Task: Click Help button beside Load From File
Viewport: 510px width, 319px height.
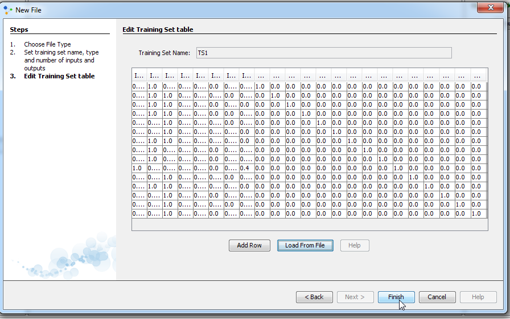Action: (x=354, y=245)
